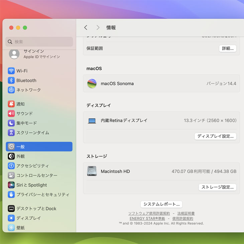Click the magnifying glass search icon
This screenshot has width=244, height=244.
tap(10, 42)
